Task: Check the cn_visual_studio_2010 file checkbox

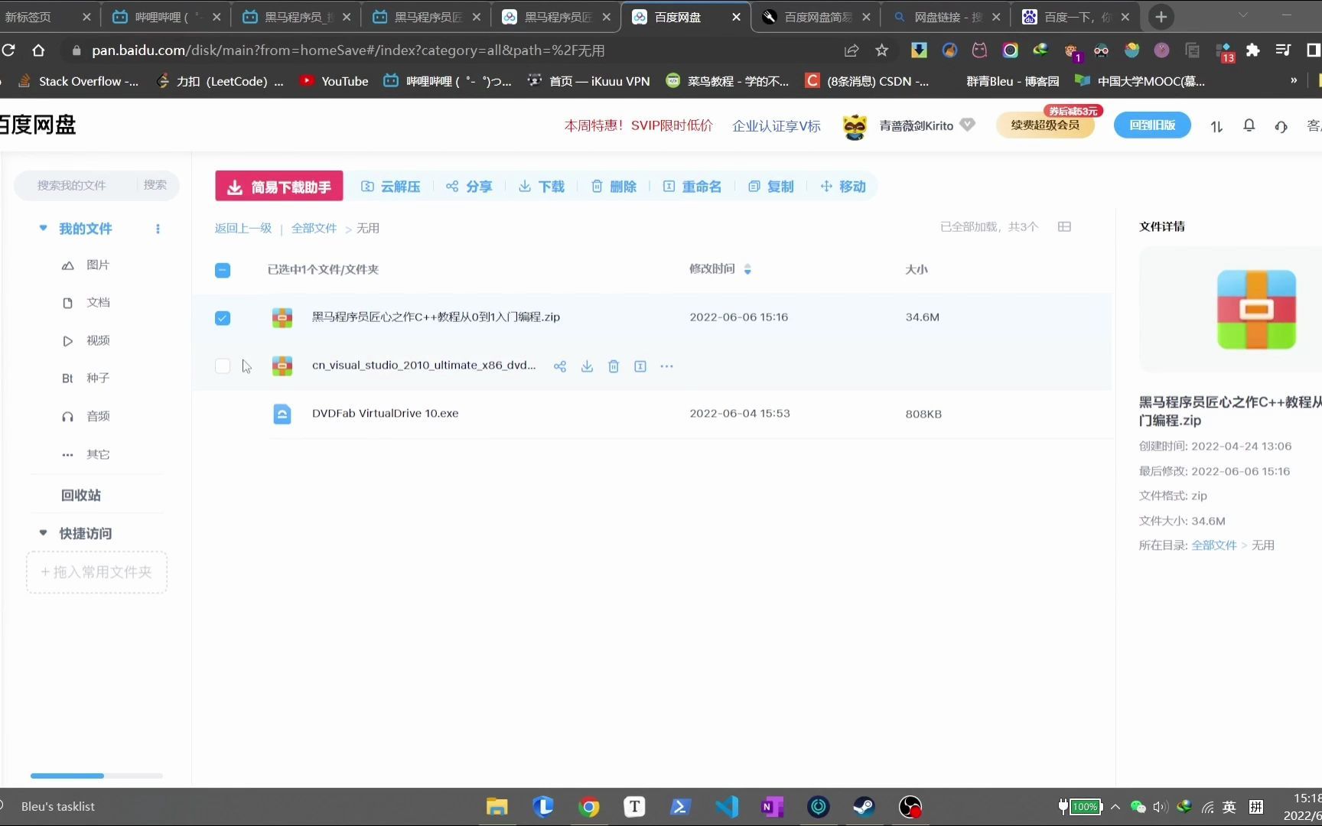Action: point(223,366)
